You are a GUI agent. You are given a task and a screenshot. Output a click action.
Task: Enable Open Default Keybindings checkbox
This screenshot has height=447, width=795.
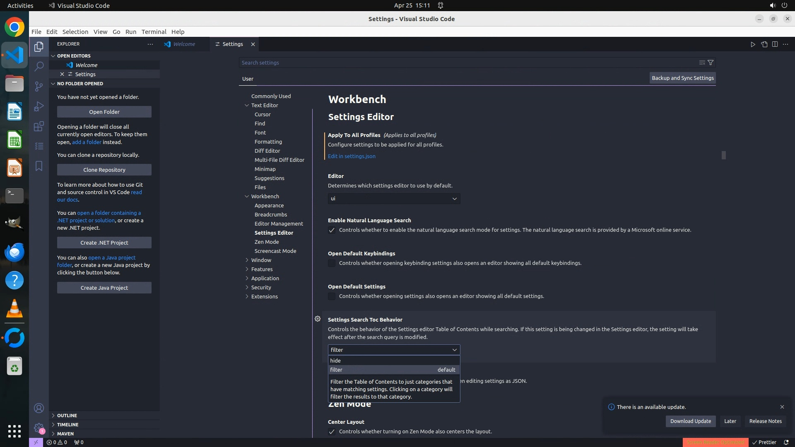[332, 263]
